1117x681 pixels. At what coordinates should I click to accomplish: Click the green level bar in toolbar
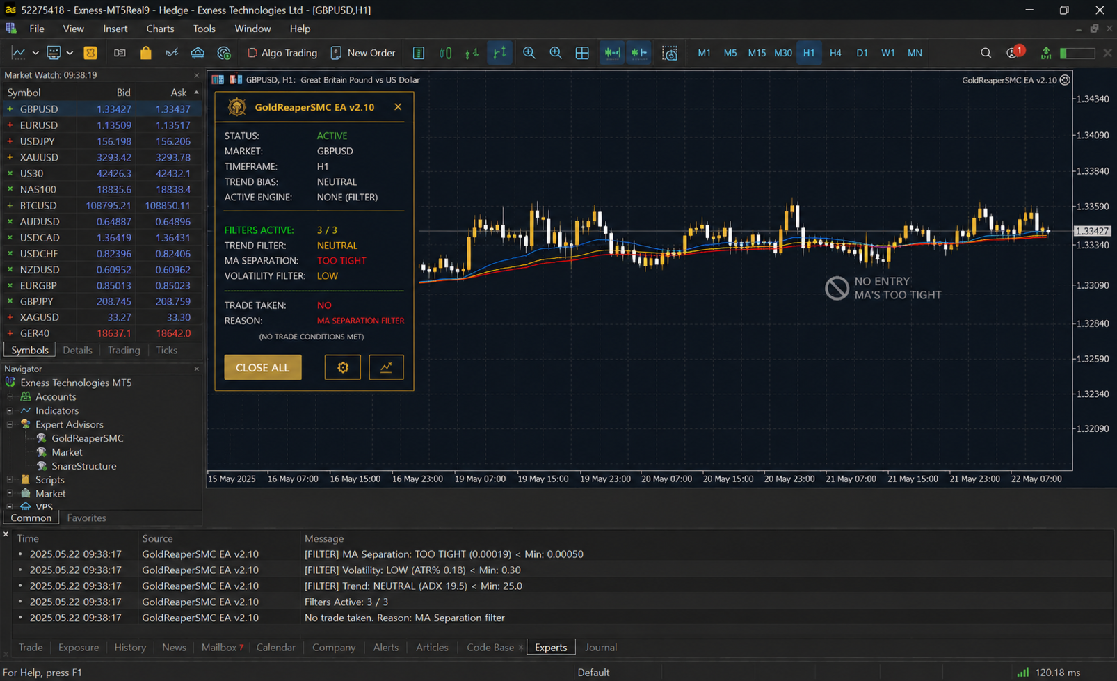pyautogui.click(x=1077, y=53)
